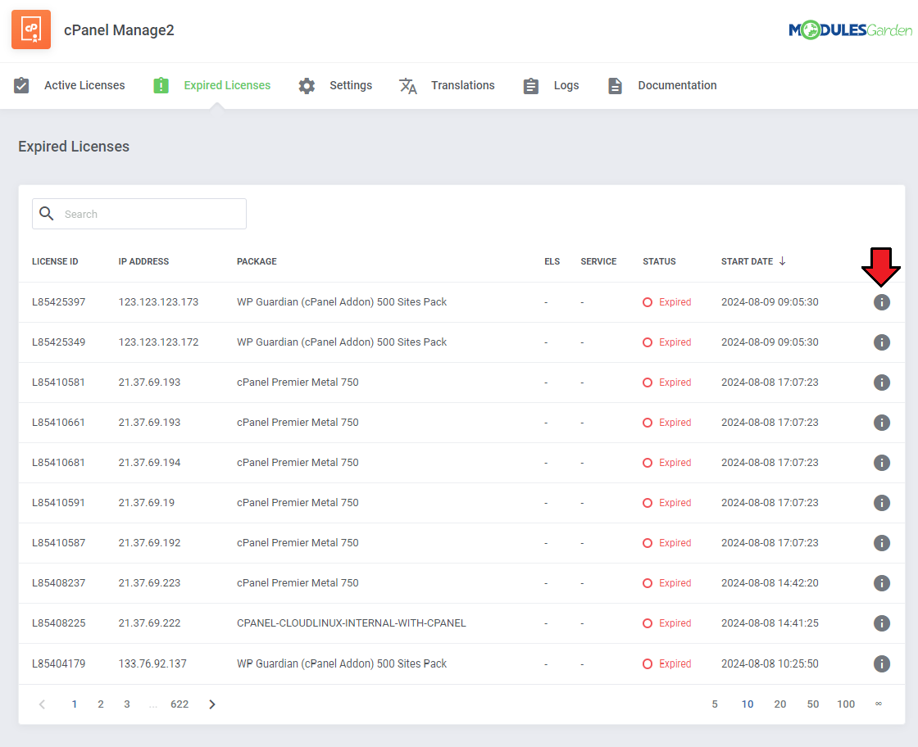Click IP address 21.37.69.223
This screenshot has height=747, width=918.
[149, 583]
